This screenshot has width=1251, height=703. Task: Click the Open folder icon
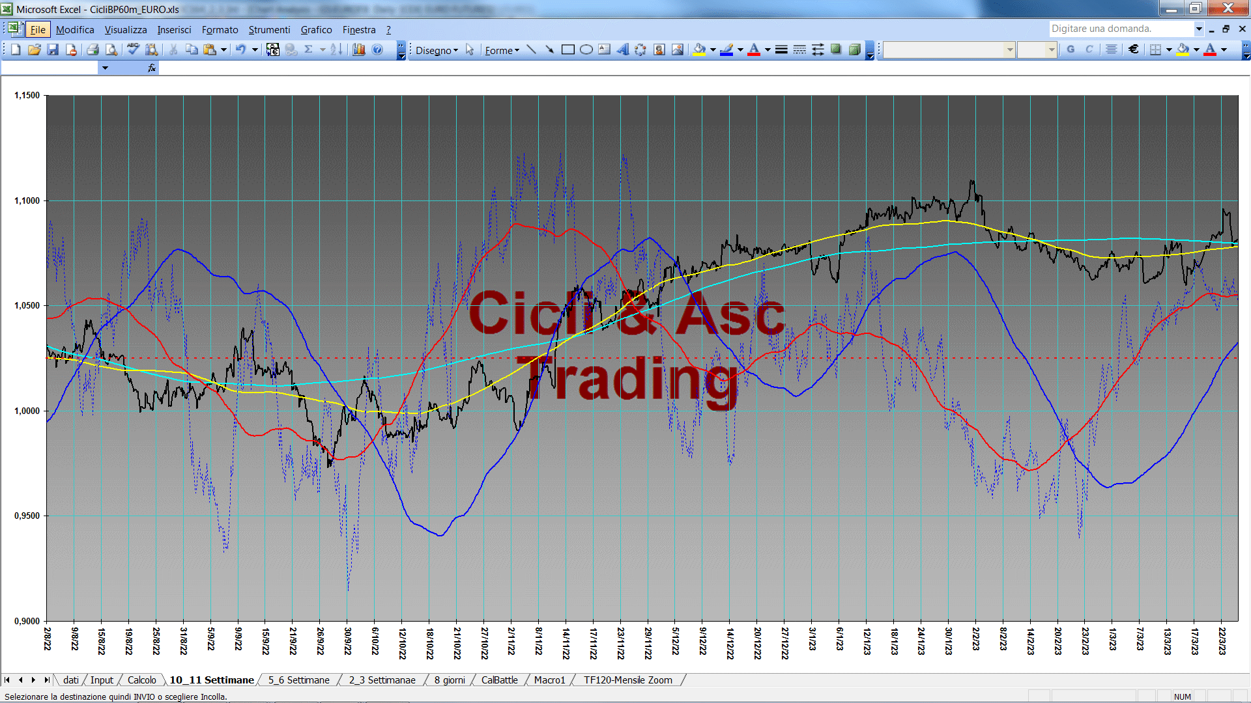pos(35,50)
